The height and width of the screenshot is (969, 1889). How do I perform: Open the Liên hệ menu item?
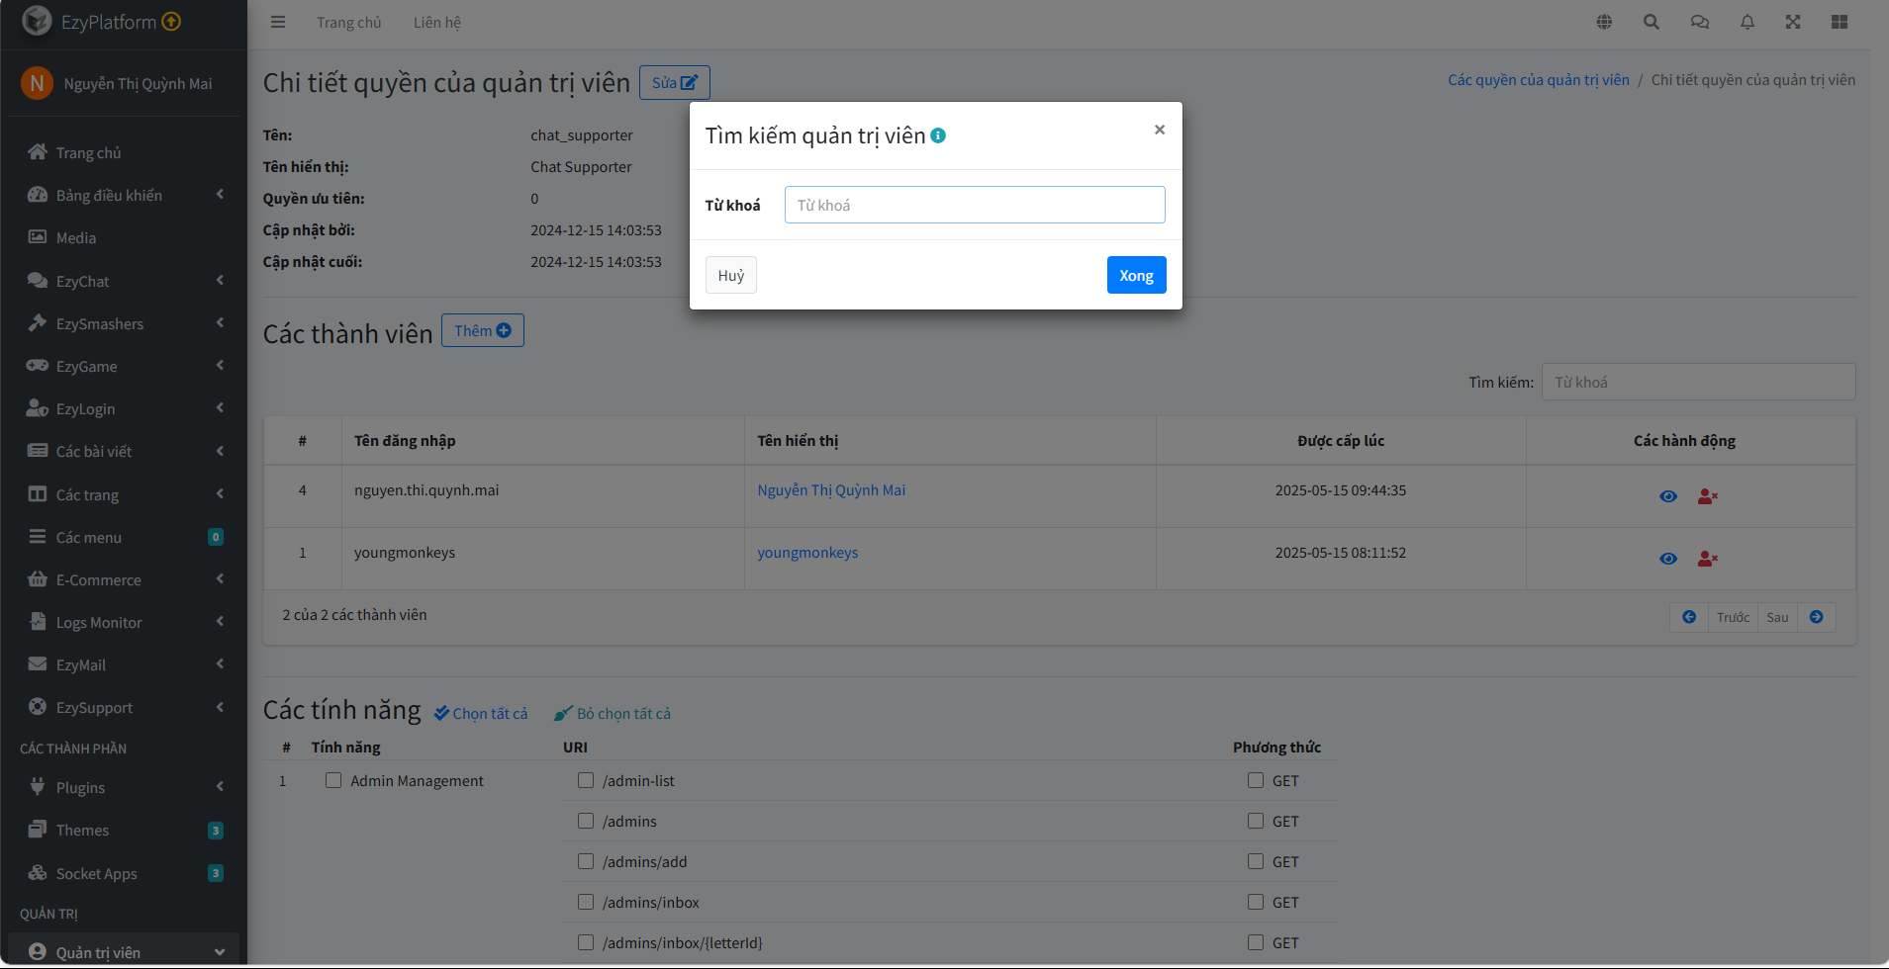[x=436, y=21]
